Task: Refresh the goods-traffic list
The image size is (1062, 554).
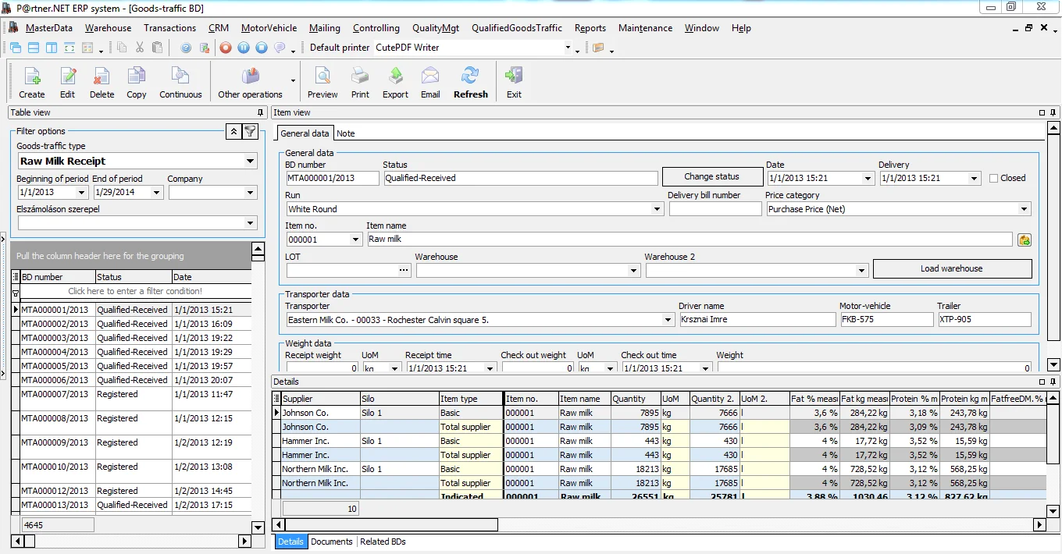Action: pyautogui.click(x=470, y=82)
